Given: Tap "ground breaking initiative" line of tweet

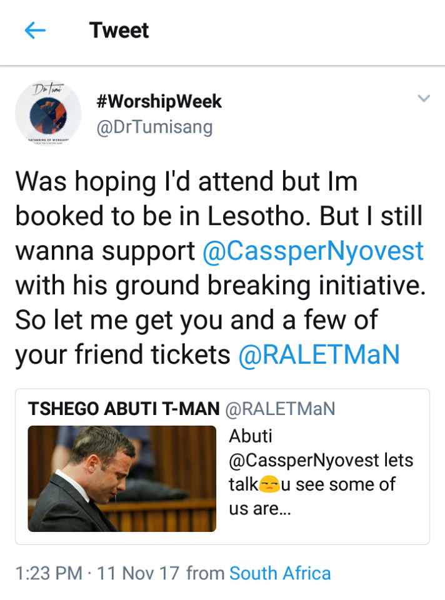Looking at the screenshot, I should click(271, 286).
